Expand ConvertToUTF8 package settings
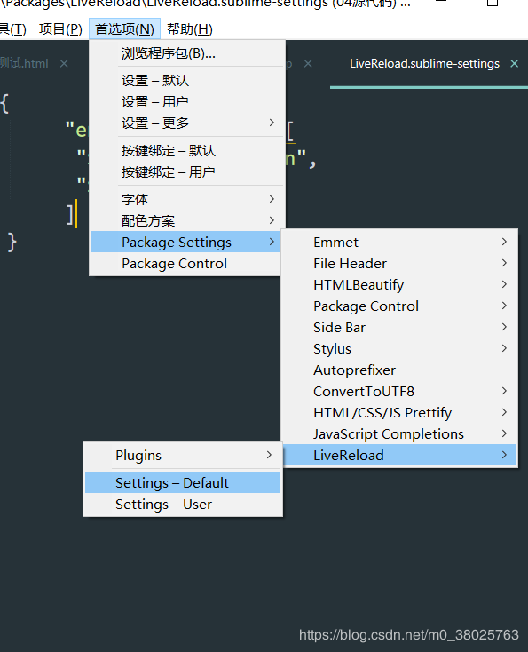The height and width of the screenshot is (652, 528). point(399,391)
